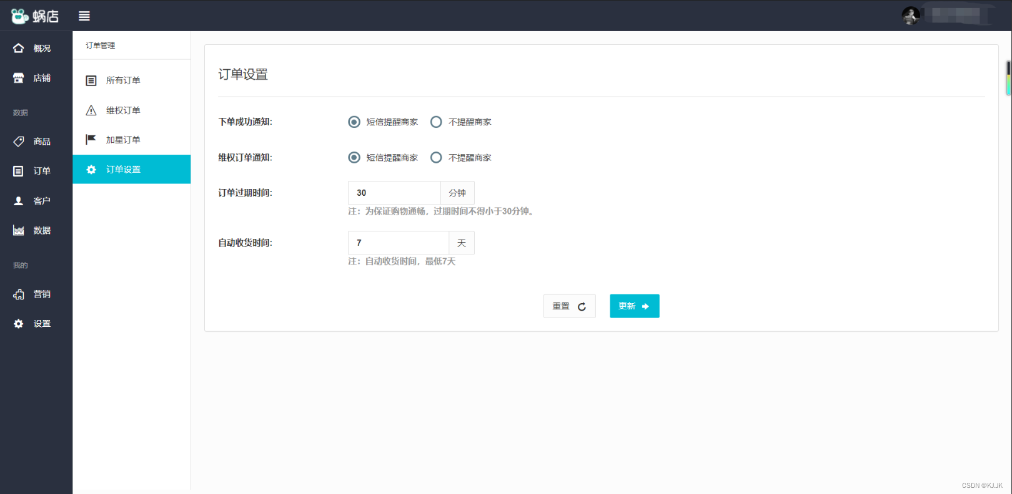Viewport: 1012px width, 494px height.
Task: Click the 维权订单 warning triangle icon
Action: (91, 110)
